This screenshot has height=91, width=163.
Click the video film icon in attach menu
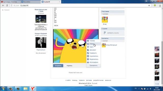pyautogui.click(x=88, y=59)
